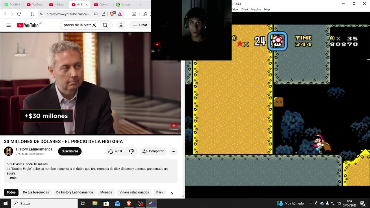Switch to the YouTube tab
The image size is (370, 208).
pyautogui.click(x=35, y=5)
